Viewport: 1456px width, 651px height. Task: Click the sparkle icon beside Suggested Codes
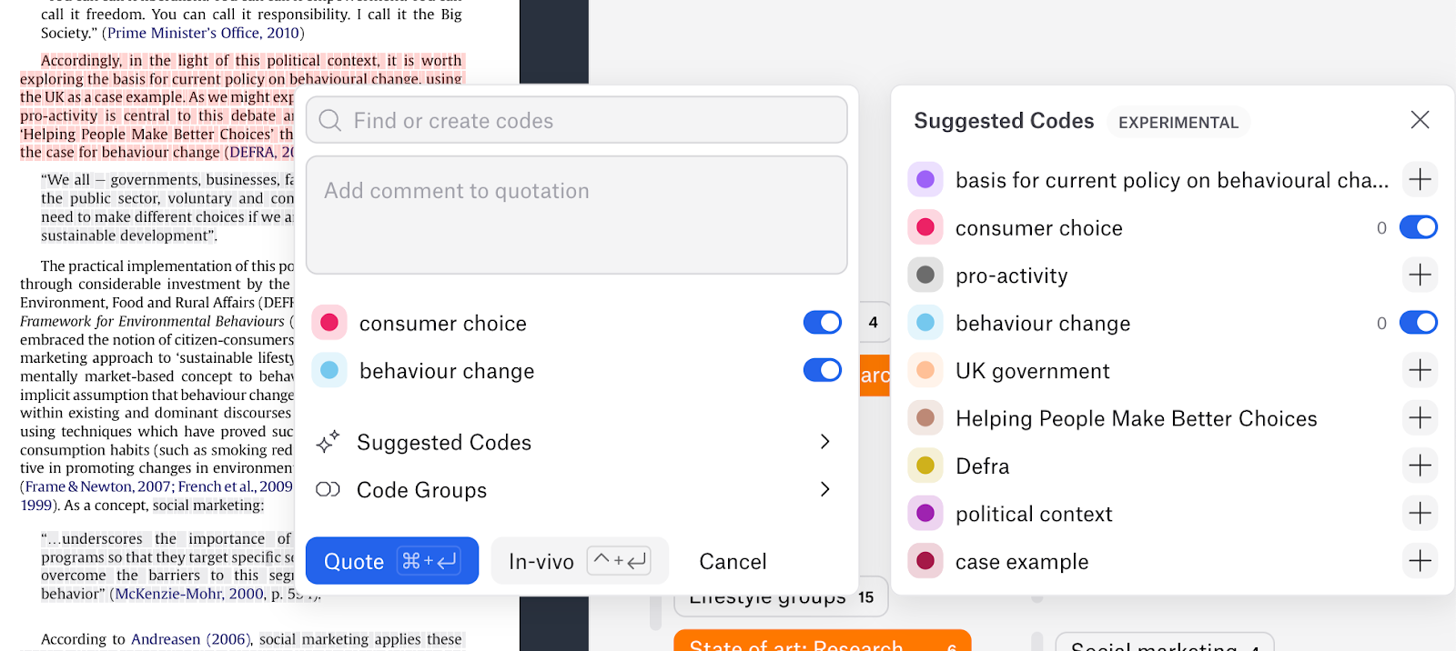tap(329, 441)
